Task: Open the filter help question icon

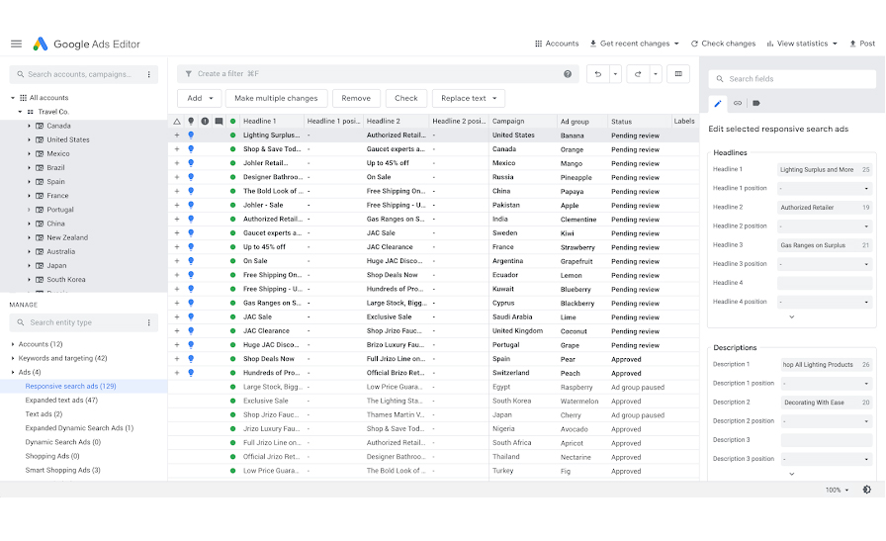Action: [x=568, y=74]
